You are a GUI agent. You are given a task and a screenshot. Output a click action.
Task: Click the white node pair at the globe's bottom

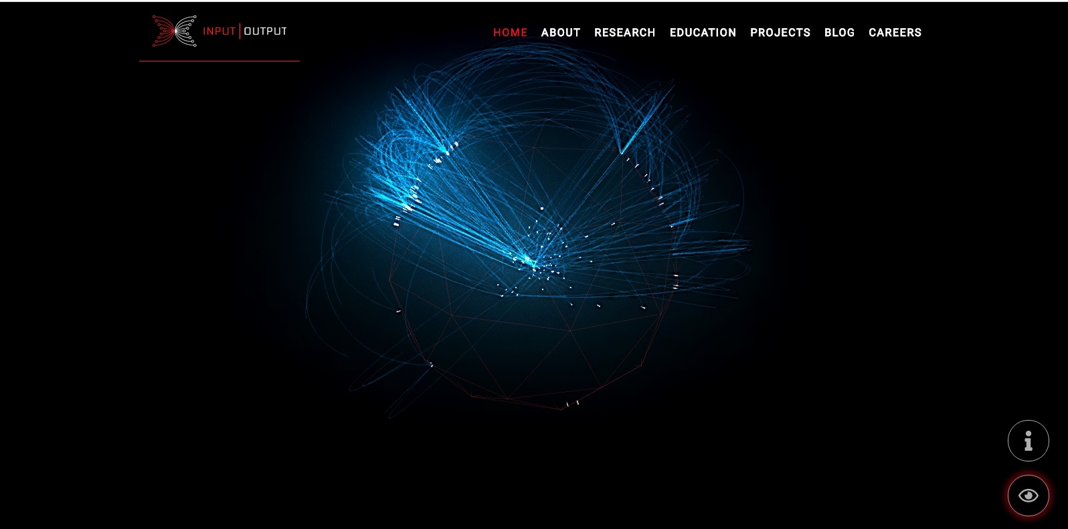[x=571, y=403]
